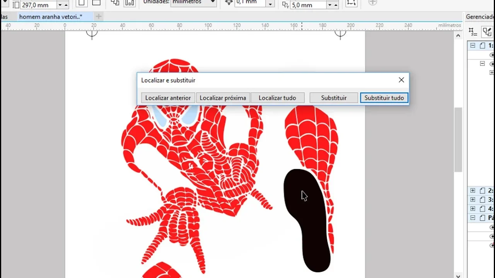Screen dimensions: 495x278
Task: Select page 3 icon in object manager
Action: point(482,199)
